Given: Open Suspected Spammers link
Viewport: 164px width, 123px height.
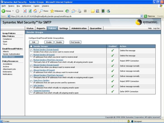Looking at the screenshot, I should pos(42,91).
